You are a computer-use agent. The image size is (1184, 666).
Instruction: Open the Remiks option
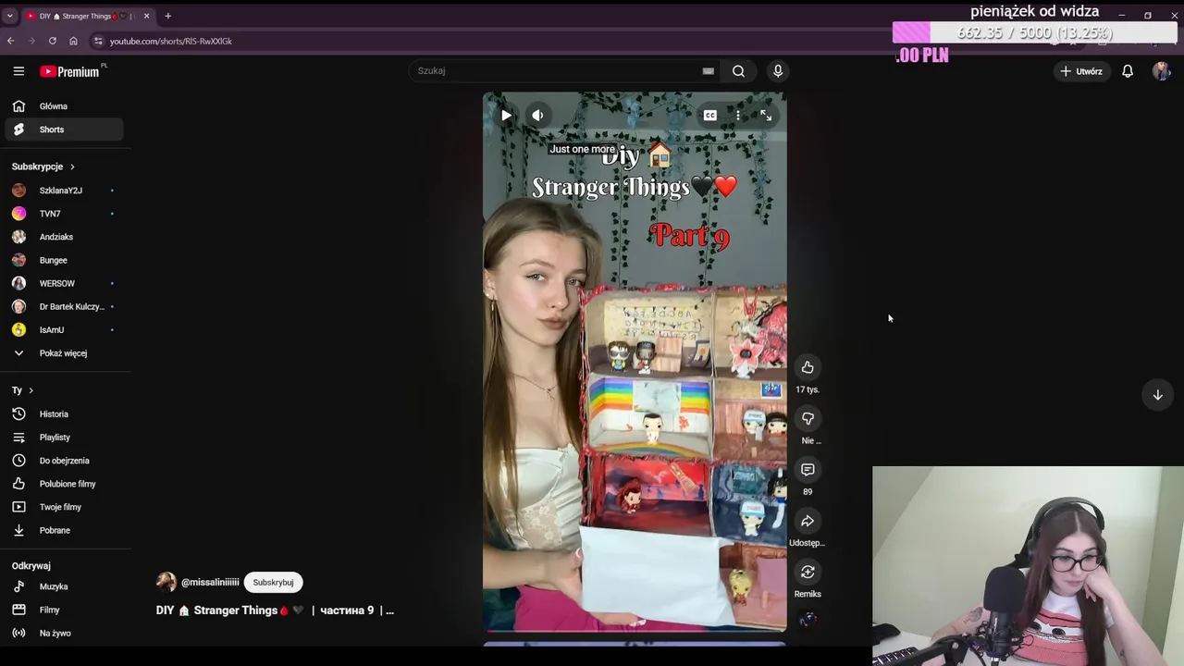808,572
